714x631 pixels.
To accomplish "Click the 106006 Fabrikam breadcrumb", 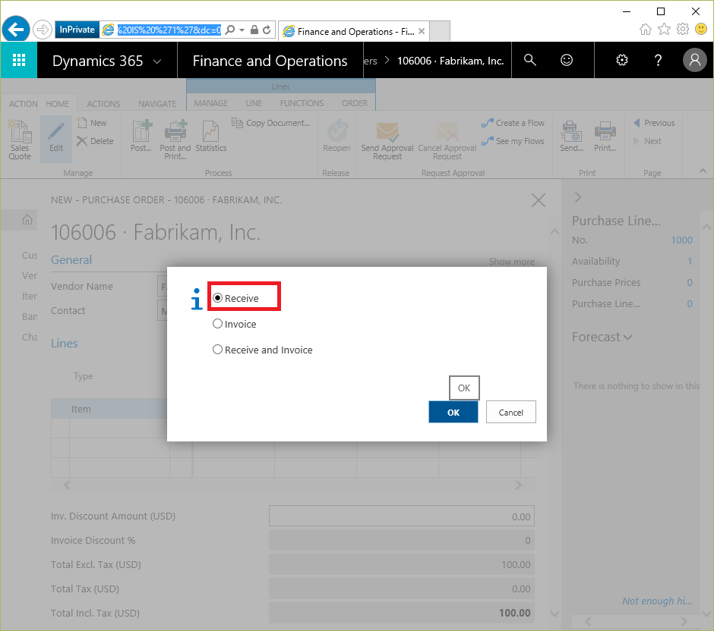I will click(x=450, y=61).
